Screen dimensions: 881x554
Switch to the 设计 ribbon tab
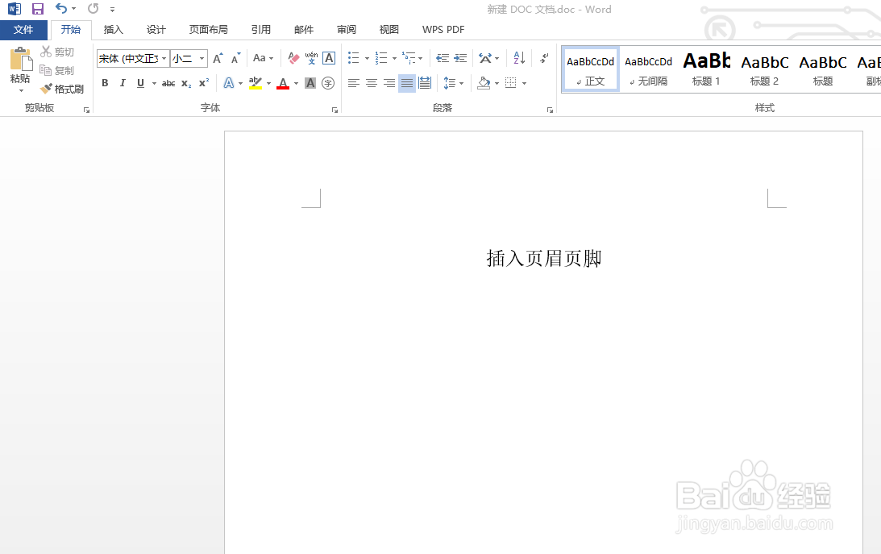156,30
